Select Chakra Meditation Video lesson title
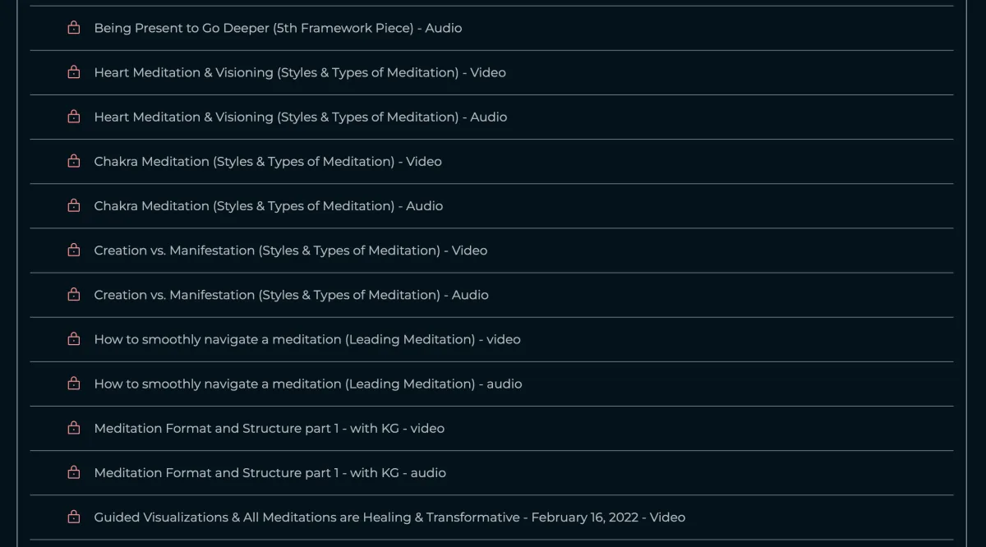Screen dimensions: 986x547 (x=268, y=161)
